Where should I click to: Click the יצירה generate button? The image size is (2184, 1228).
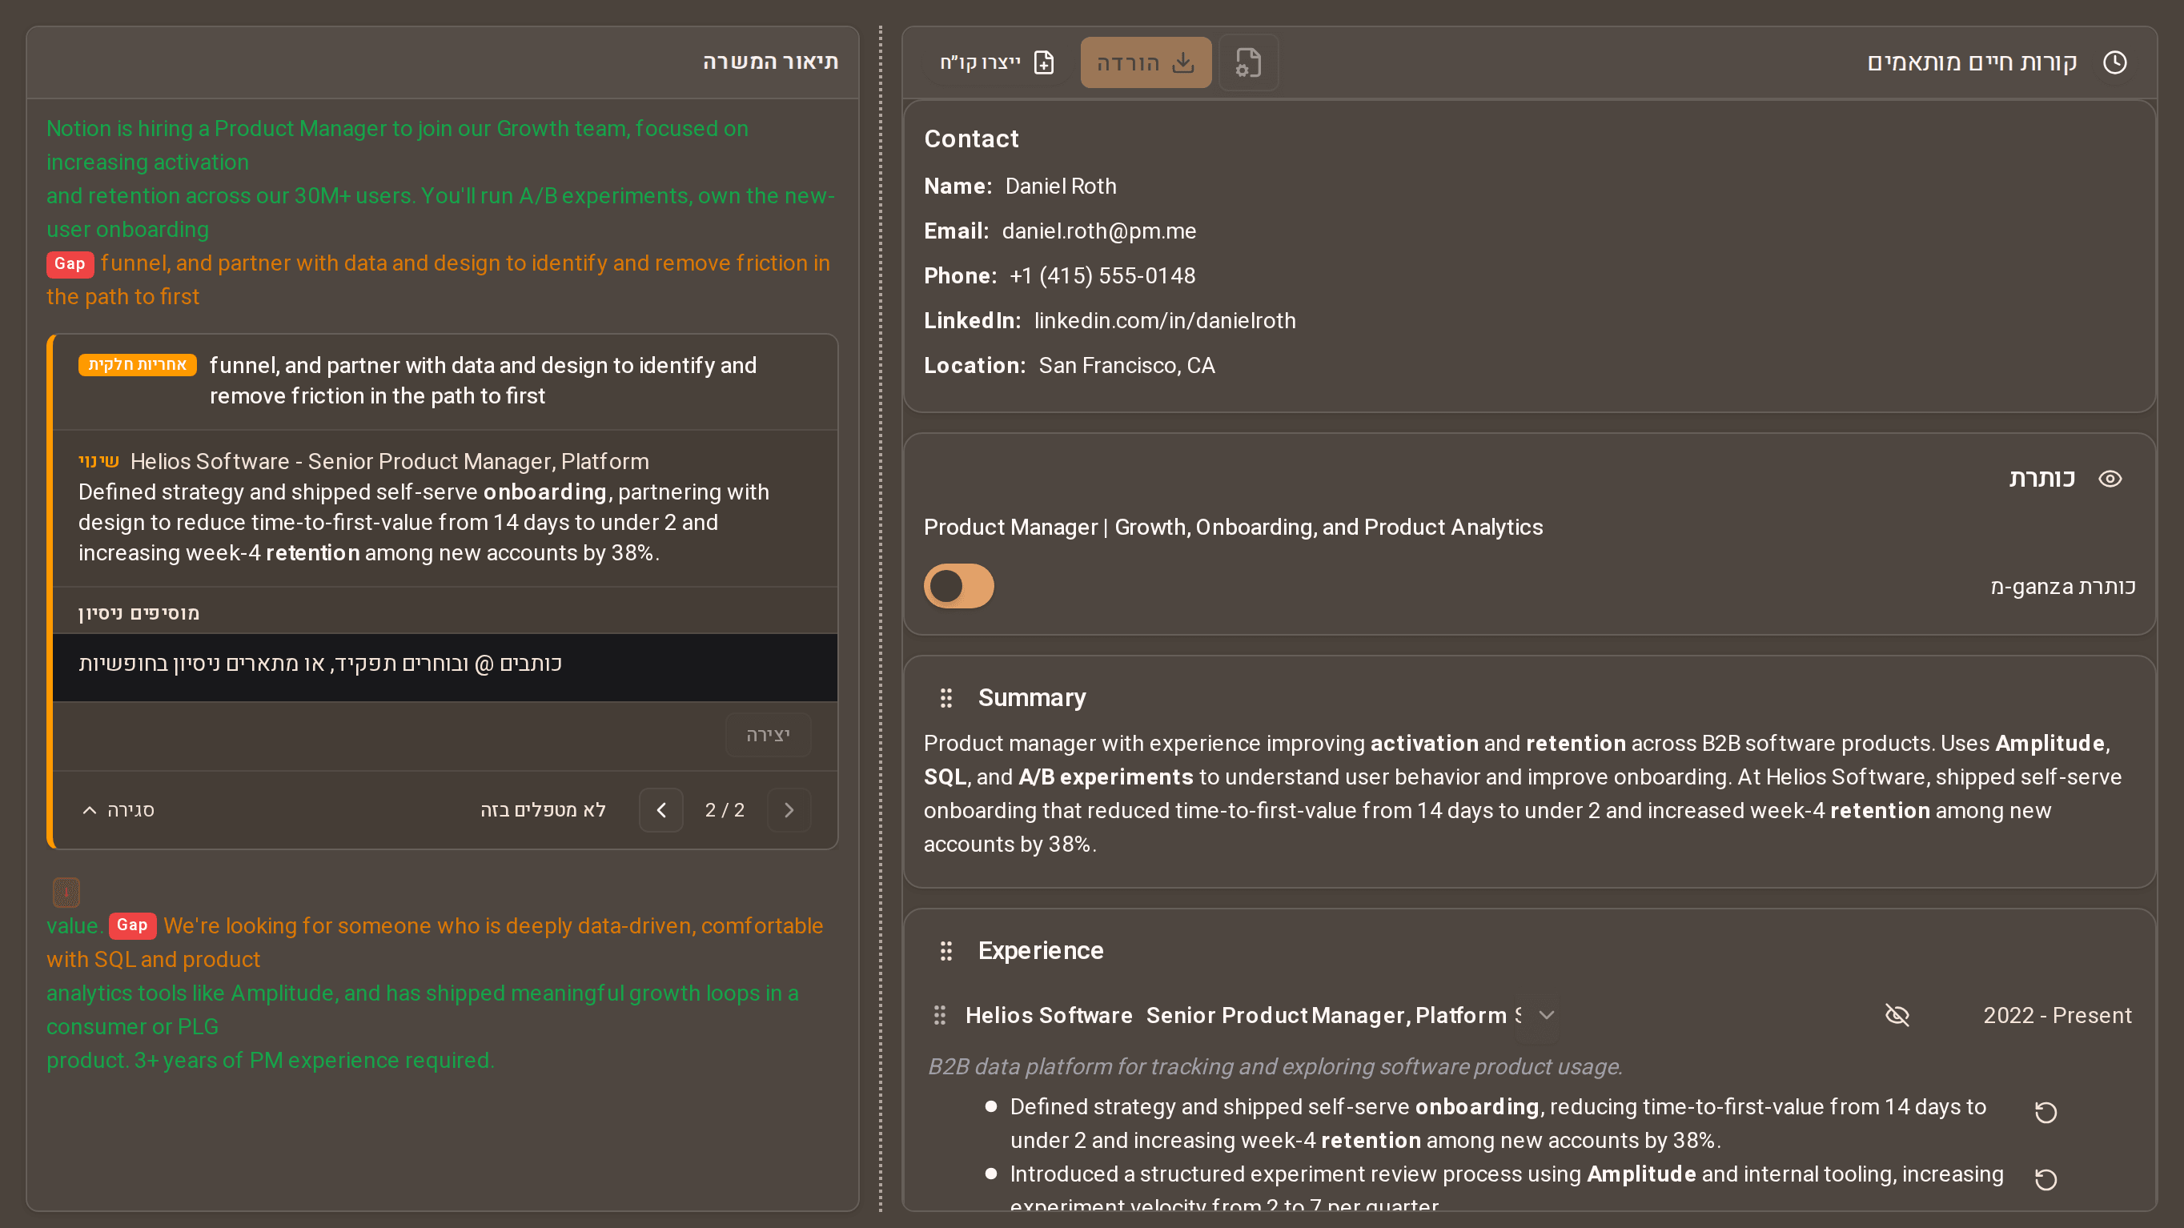768,735
